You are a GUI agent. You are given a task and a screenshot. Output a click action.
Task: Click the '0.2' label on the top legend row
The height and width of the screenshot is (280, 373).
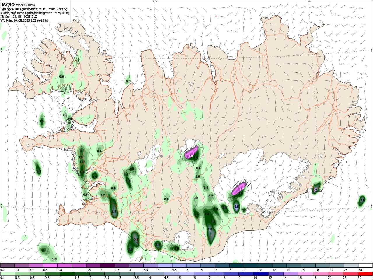(x=2, y=270)
